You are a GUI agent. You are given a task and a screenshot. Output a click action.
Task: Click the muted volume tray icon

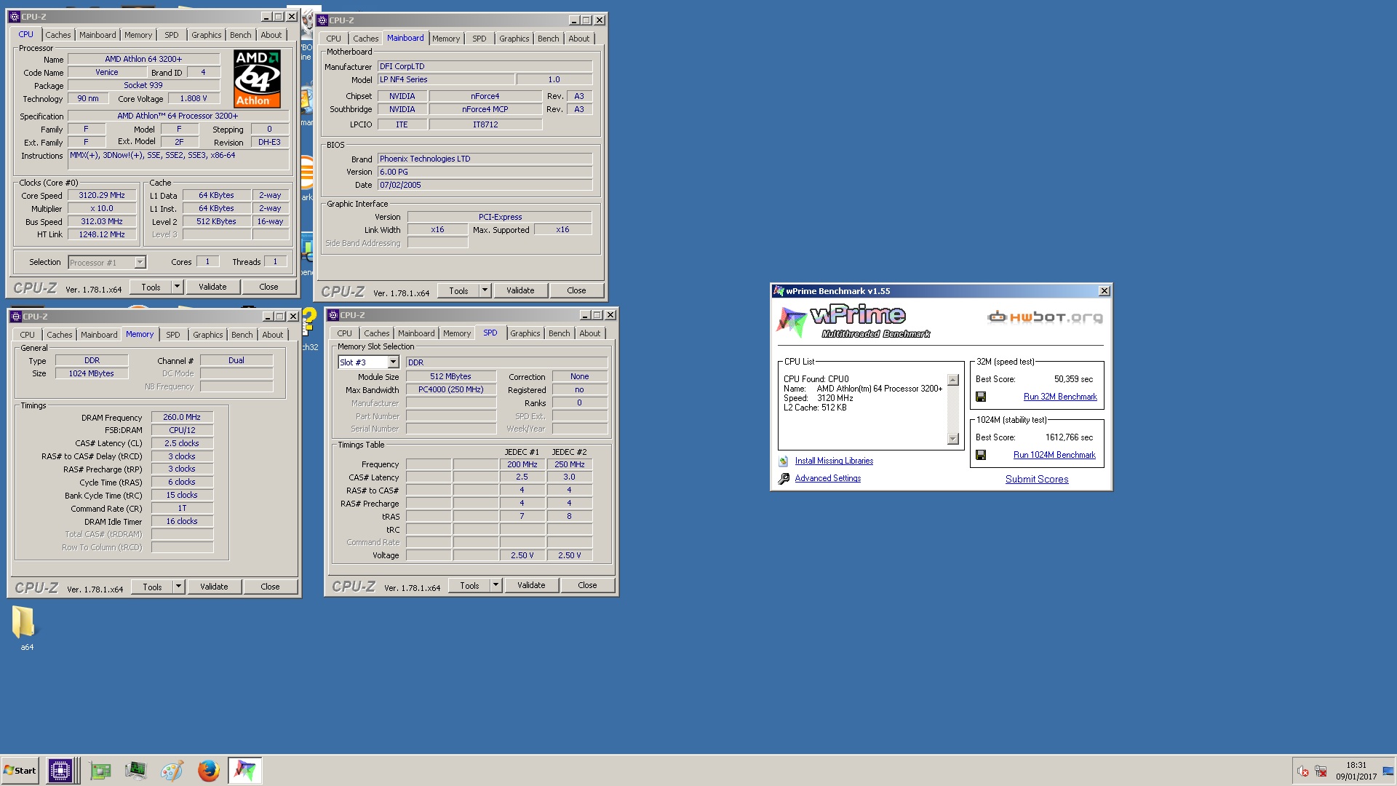point(1302,771)
